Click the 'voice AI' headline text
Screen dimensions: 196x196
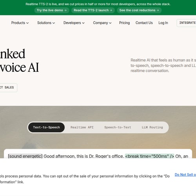pyautogui.click(x=19, y=67)
